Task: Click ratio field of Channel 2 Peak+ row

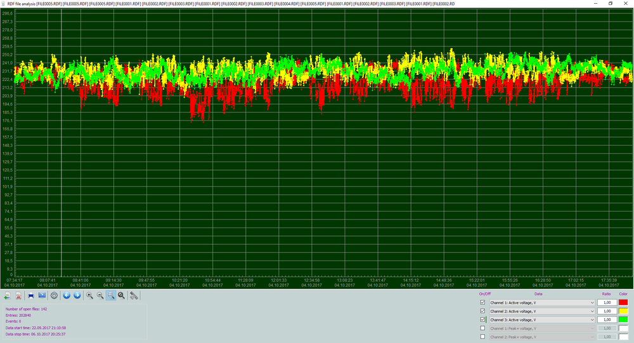Action: point(607,337)
